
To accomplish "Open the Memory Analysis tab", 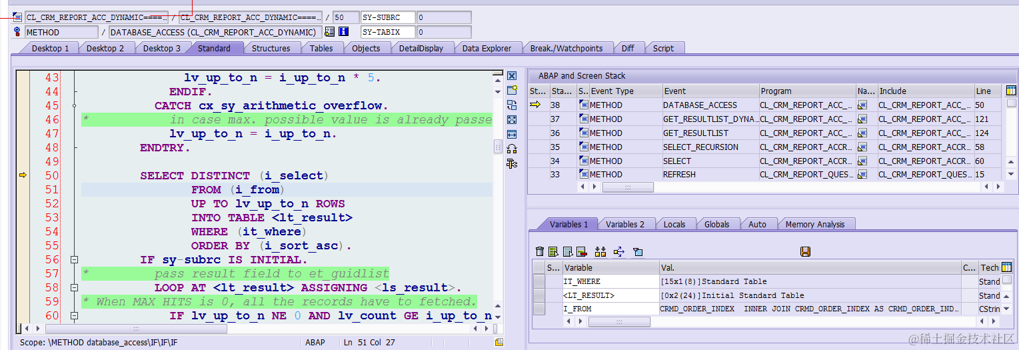I will point(815,225).
